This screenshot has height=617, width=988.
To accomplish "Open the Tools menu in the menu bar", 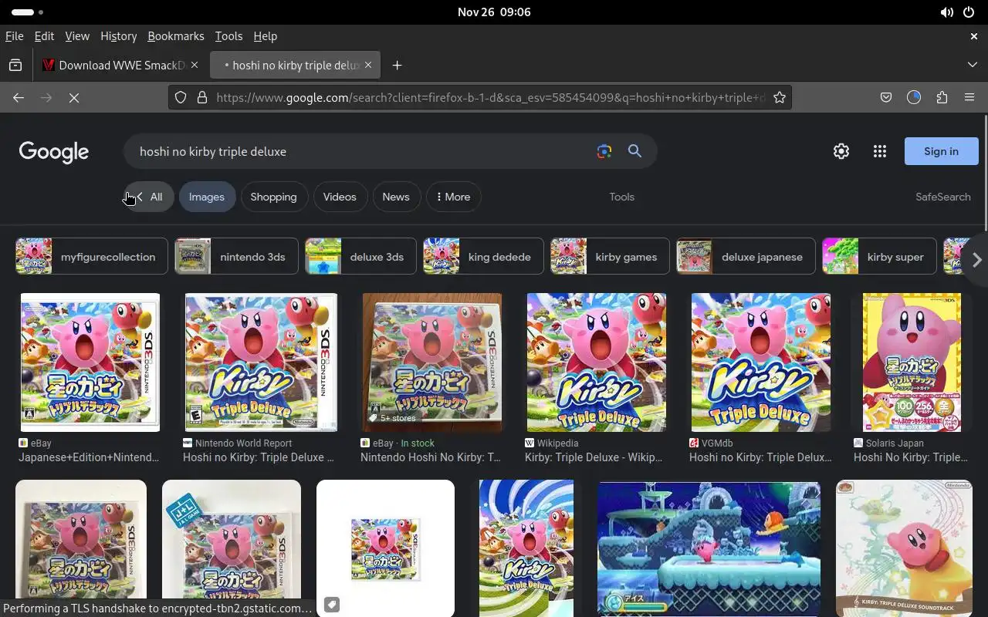I will click(x=228, y=36).
